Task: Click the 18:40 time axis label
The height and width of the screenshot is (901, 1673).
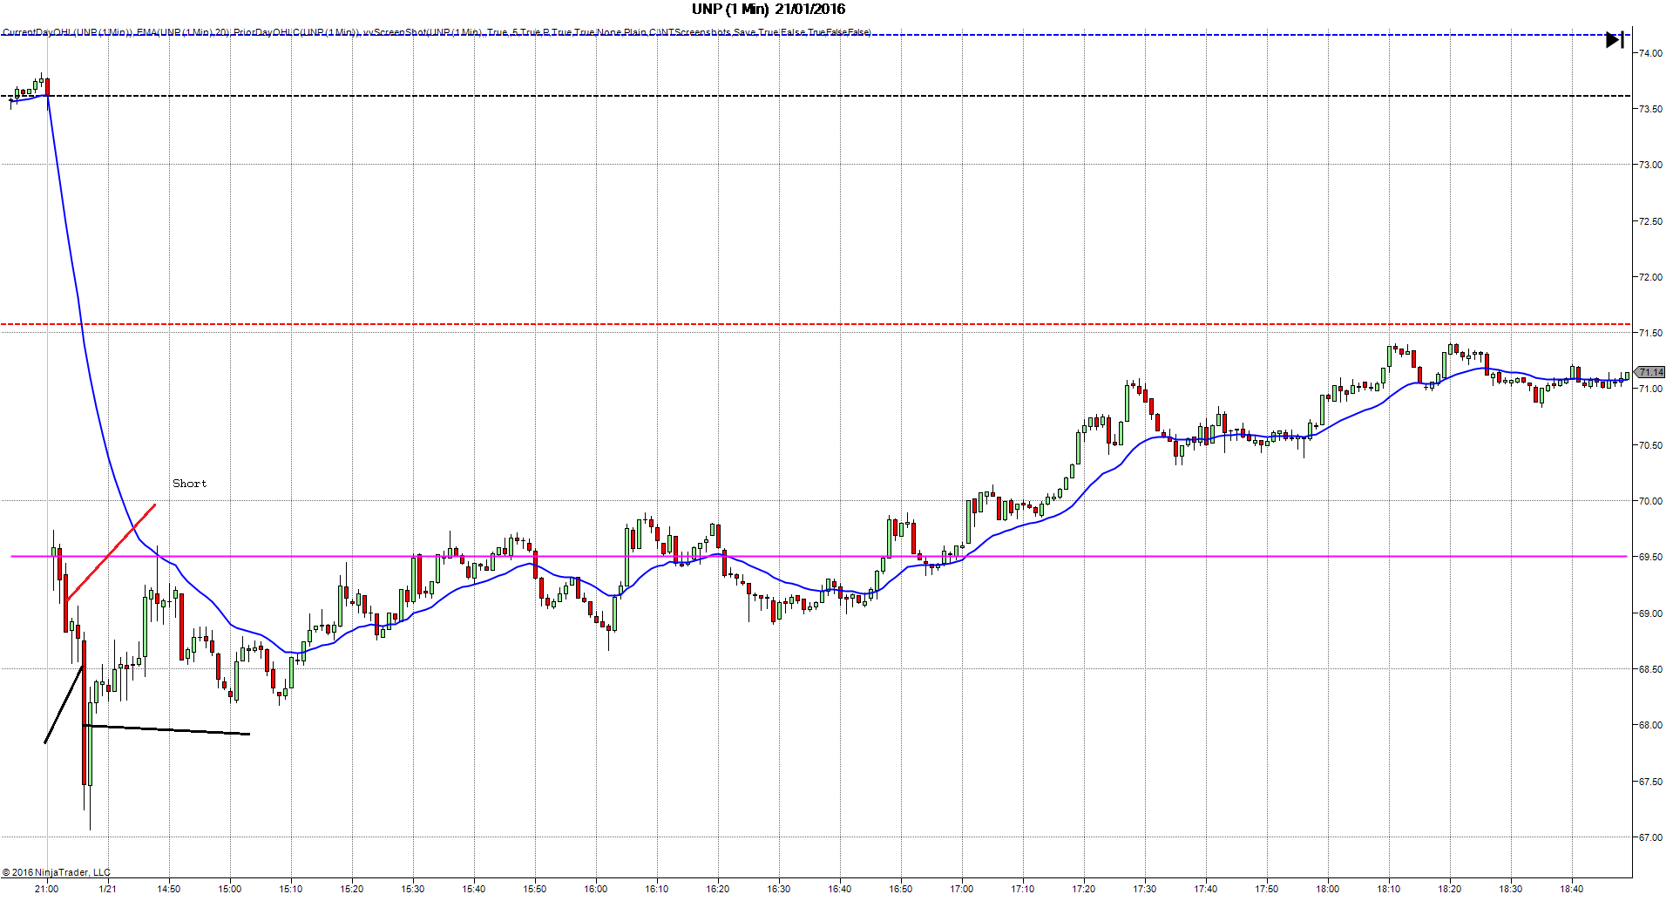Action: click(x=1572, y=889)
